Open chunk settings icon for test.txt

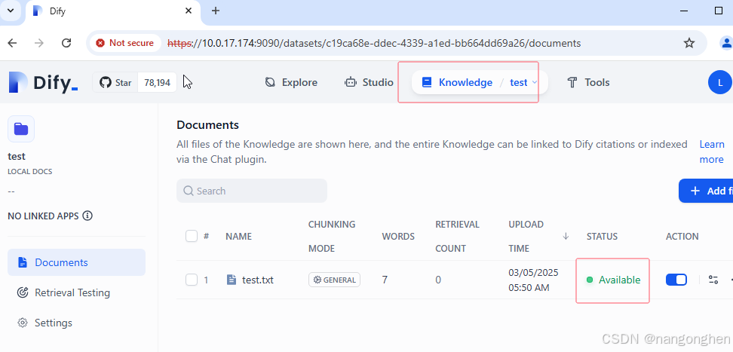tap(713, 280)
